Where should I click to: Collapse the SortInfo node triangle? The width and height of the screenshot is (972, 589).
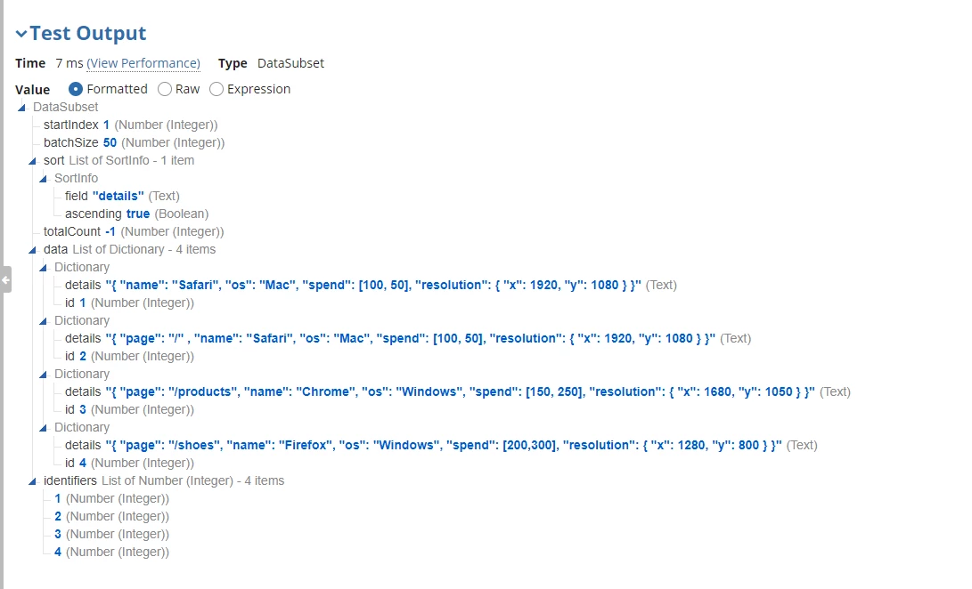pos(43,179)
